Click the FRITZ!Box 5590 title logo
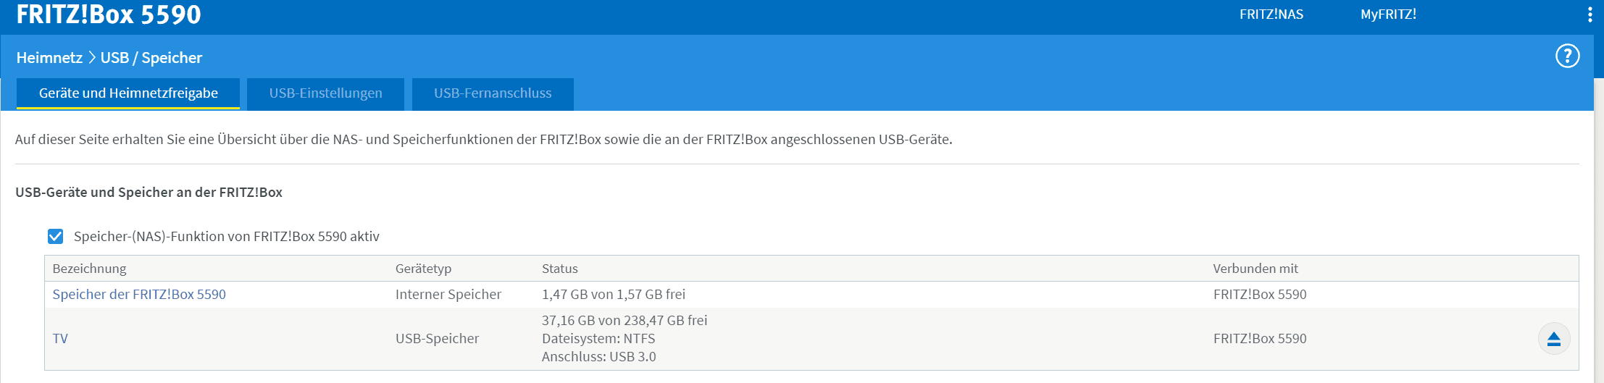This screenshot has height=383, width=1604. 109,14
